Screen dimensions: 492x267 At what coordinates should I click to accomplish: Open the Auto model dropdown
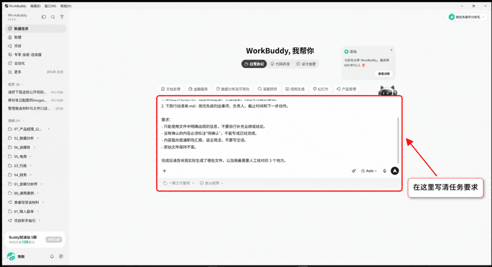coord(369,171)
